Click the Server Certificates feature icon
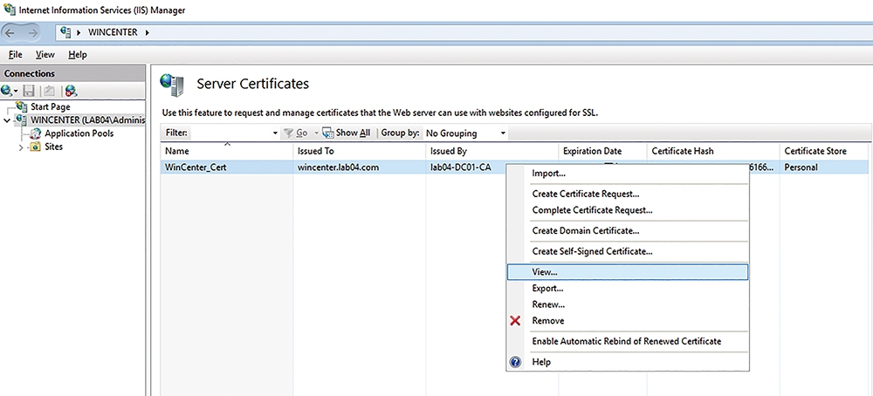The width and height of the screenshot is (873, 396). tap(172, 85)
